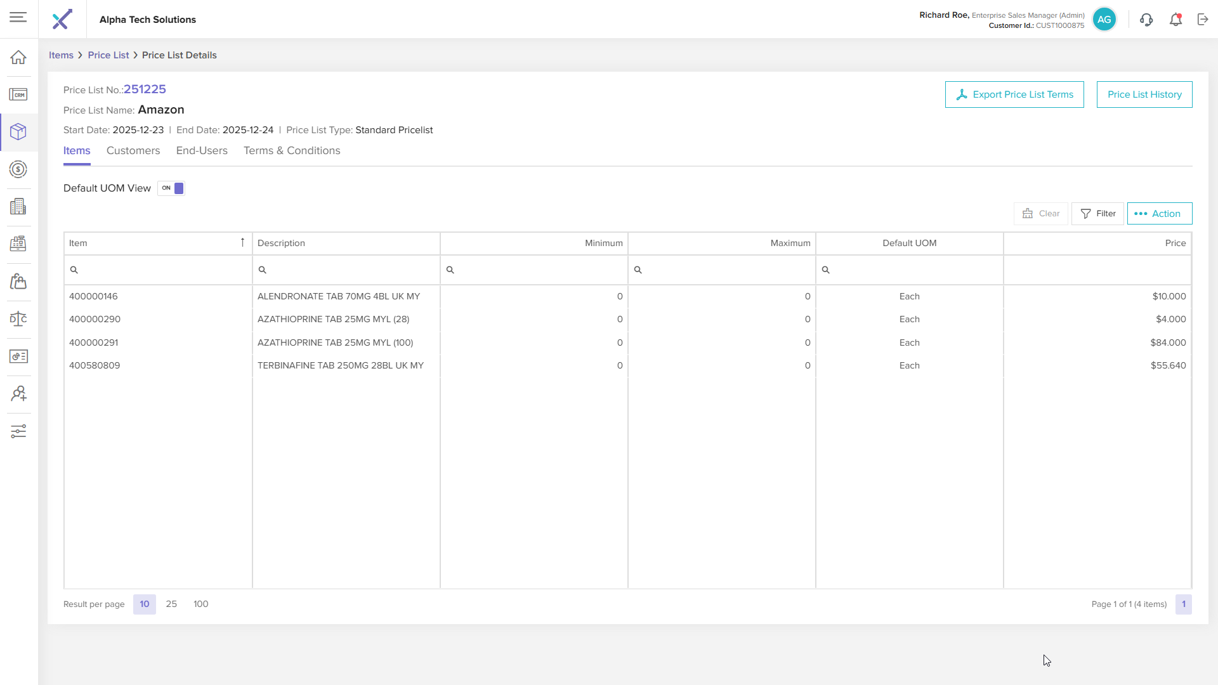Open the balance scale sidebar icon
Viewport: 1218px width, 685px height.
pyautogui.click(x=18, y=319)
